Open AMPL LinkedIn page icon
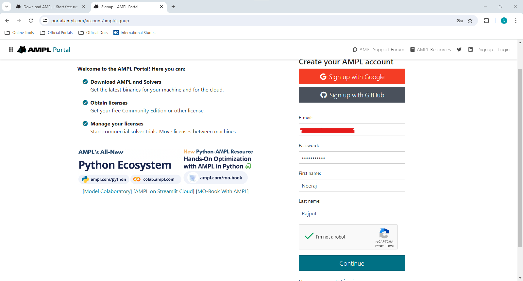The width and height of the screenshot is (523, 281). pyautogui.click(x=471, y=50)
